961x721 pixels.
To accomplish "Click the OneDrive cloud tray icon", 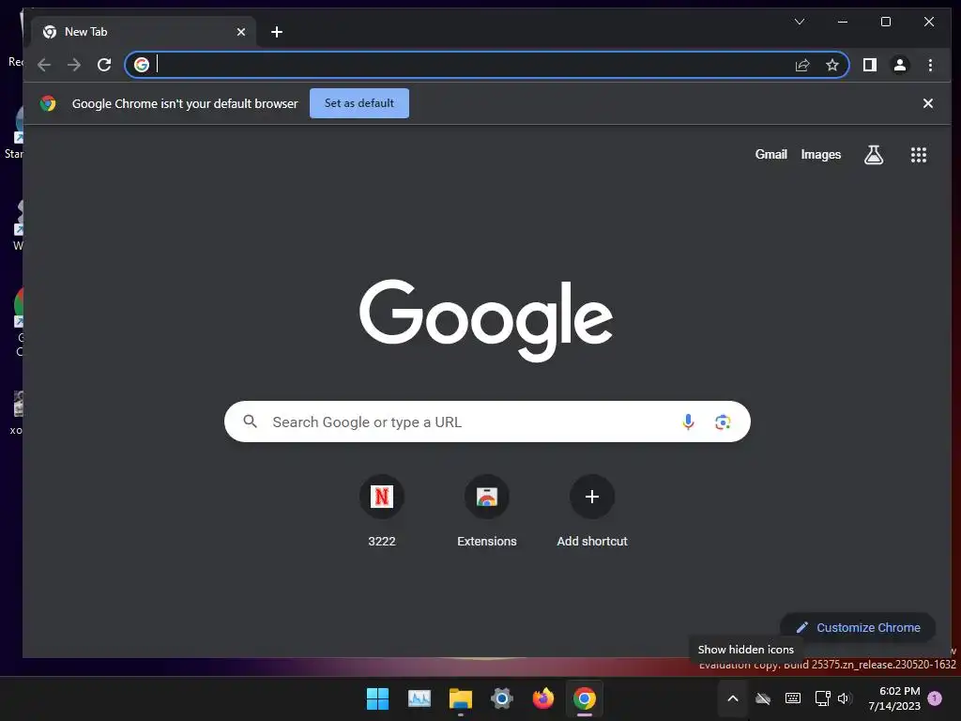I will click(762, 698).
